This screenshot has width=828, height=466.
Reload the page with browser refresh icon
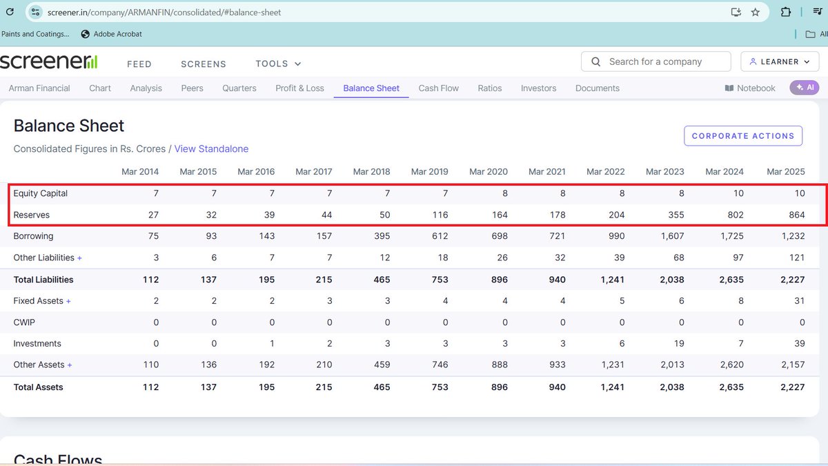10,12
